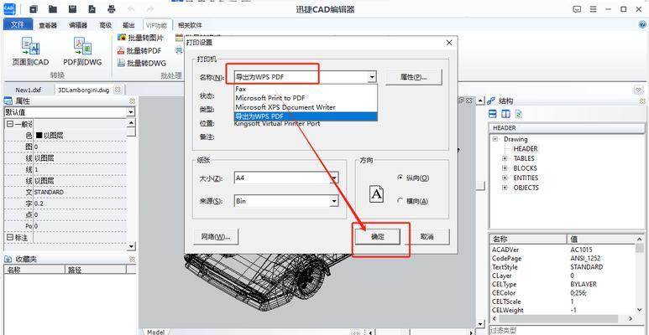Viewport: 649px width, 335px height.
Task: Expand the OBJECTS tree node
Action: 505,188
